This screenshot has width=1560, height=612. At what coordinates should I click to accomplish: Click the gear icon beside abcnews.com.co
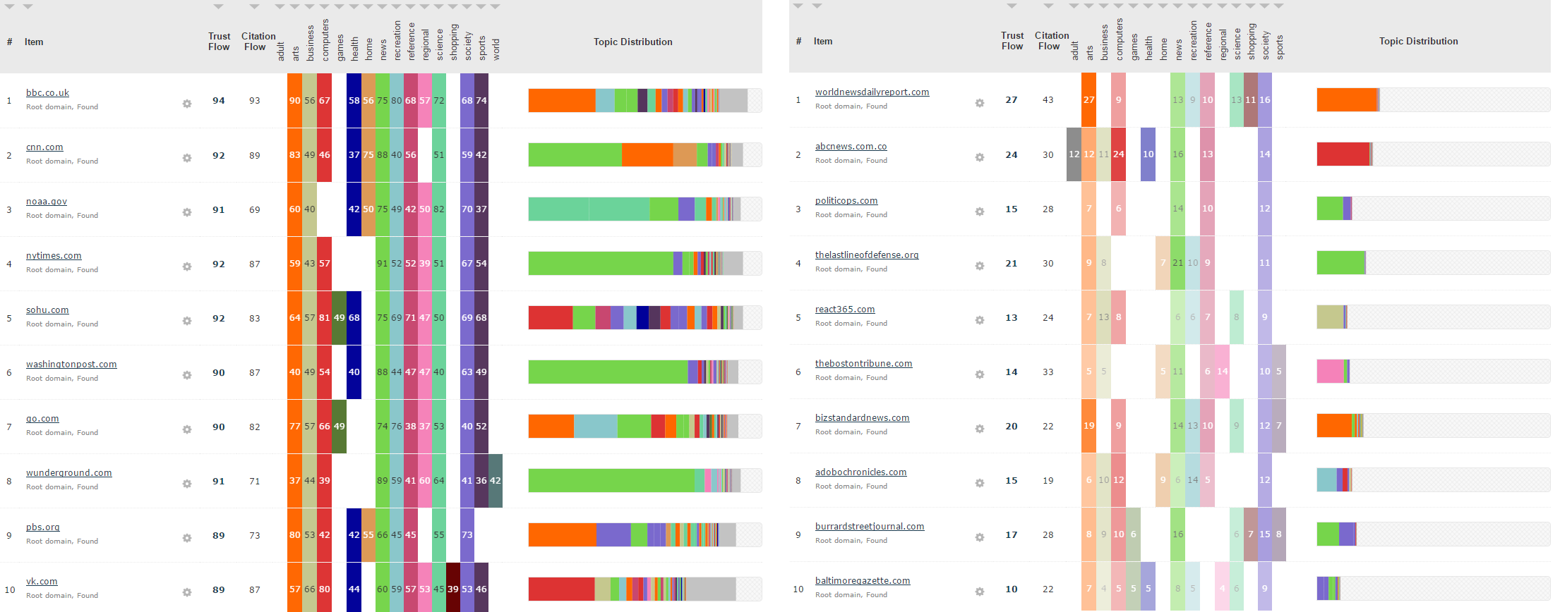click(x=980, y=157)
